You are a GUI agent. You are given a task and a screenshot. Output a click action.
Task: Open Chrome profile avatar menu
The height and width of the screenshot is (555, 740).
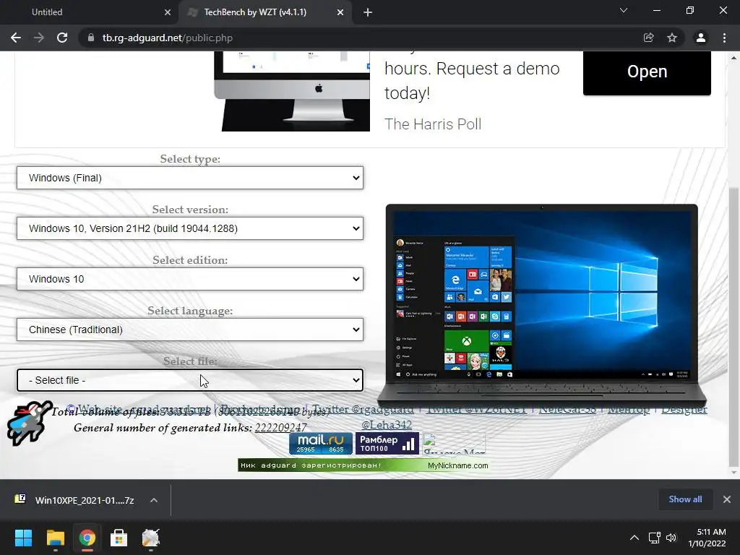pos(701,38)
